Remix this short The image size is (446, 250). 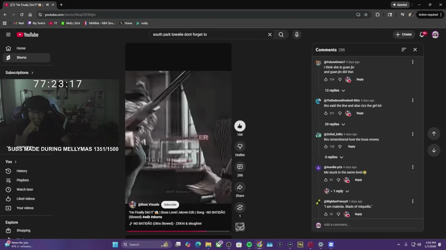(x=240, y=208)
